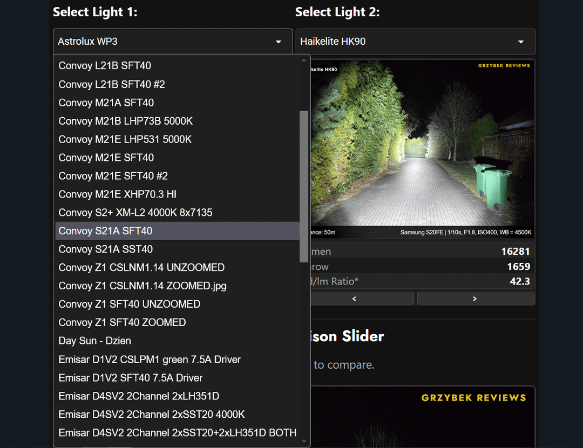
Task: Select Convoy L21B SFT40 #2 option
Action: (112, 84)
